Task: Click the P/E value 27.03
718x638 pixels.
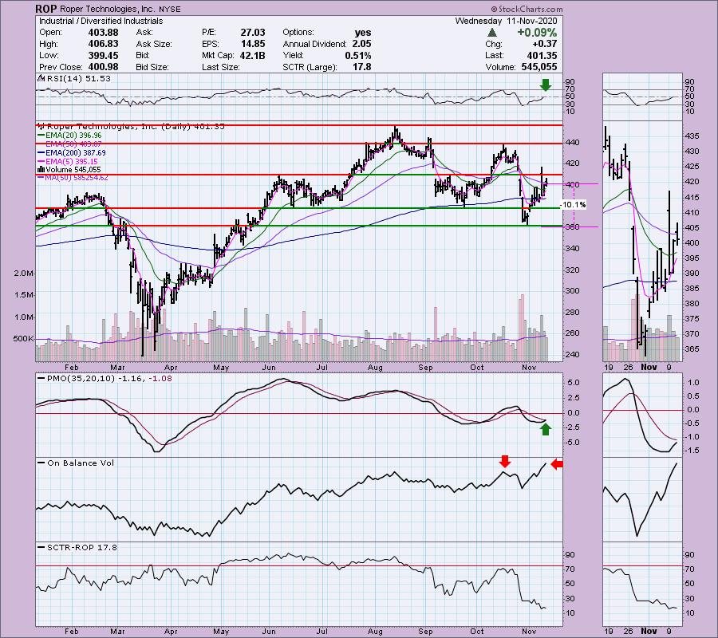Action: (253, 33)
